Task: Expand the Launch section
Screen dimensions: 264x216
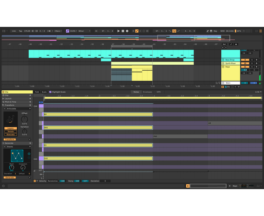Action: pyautogui.click(x=17, y=98)
